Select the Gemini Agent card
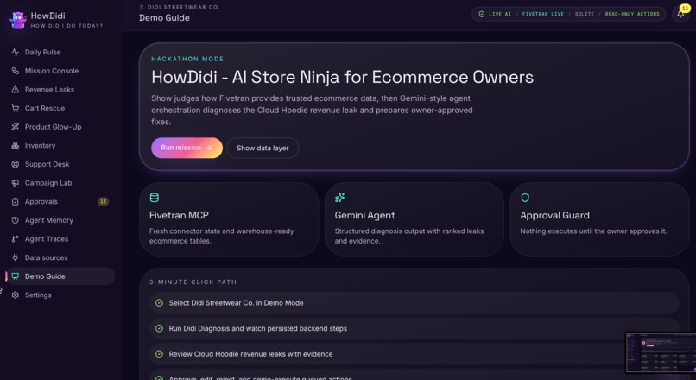The image size is (696, 380). (414, 218)
